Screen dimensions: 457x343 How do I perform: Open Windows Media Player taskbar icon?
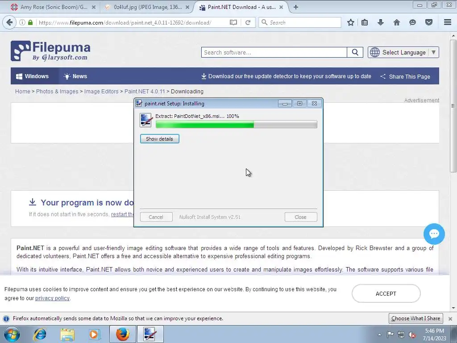pos(94,334)
